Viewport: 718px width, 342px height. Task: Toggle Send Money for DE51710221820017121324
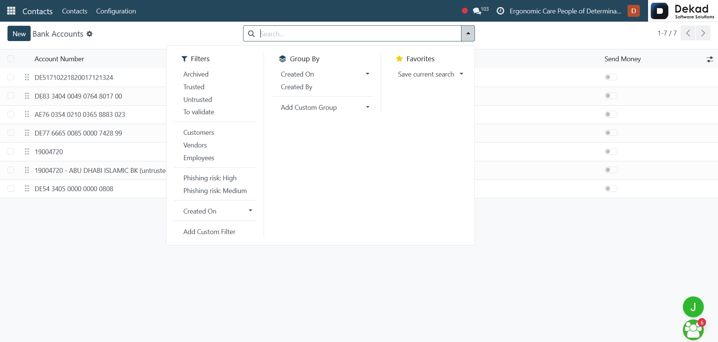(611, 77)
